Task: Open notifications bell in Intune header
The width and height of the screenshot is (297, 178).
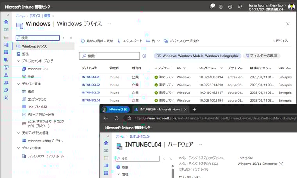Action: click(212, 6)
